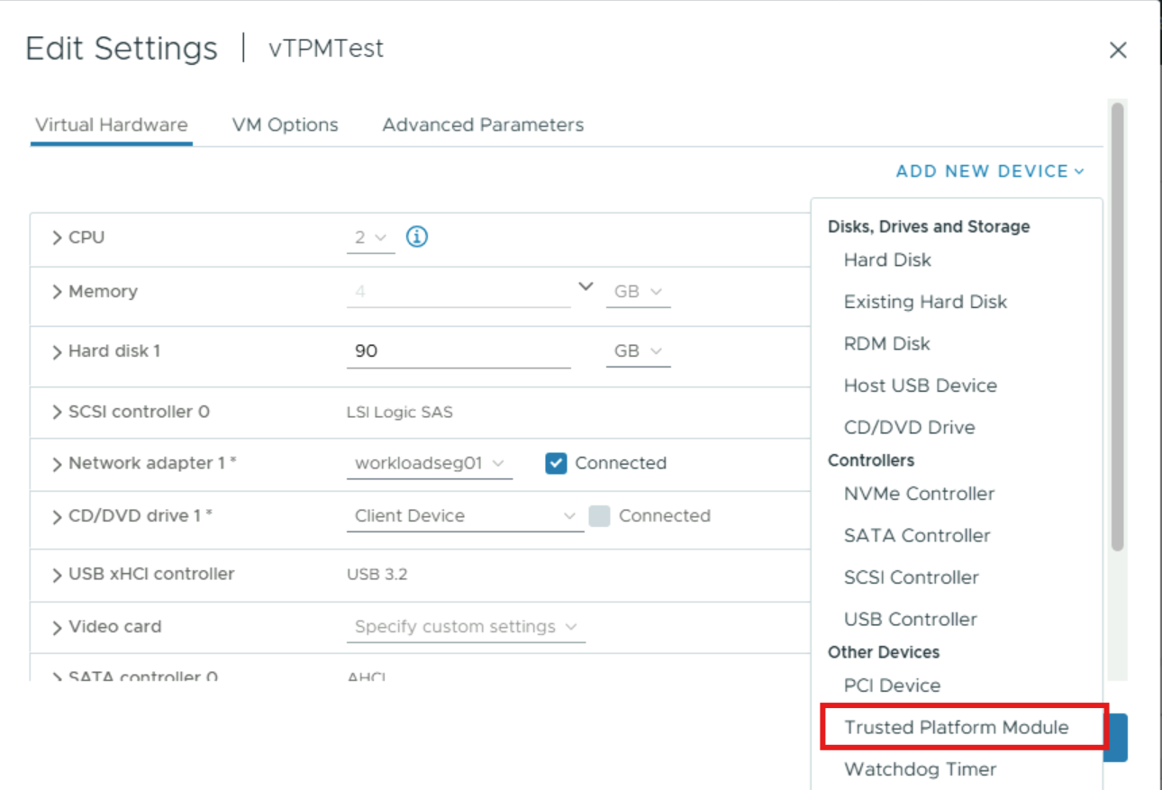
Task: Click the CPU info icon
Action: (416, 237)
